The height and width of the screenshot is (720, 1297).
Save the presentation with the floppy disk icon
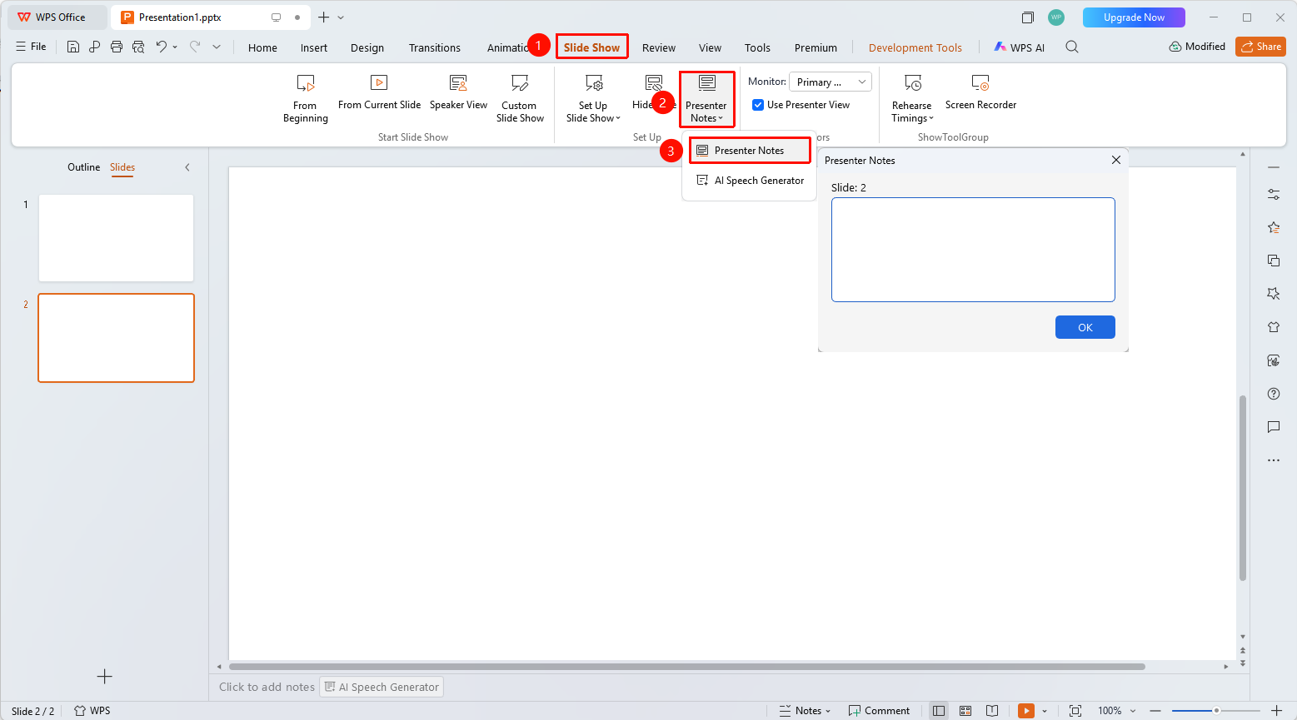point(73,47)
